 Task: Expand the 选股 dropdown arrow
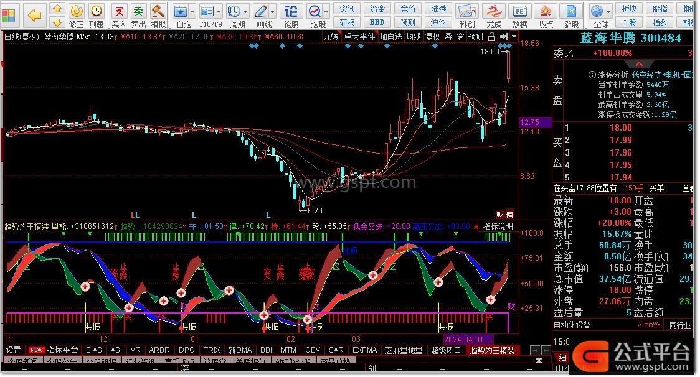[326, 12]
